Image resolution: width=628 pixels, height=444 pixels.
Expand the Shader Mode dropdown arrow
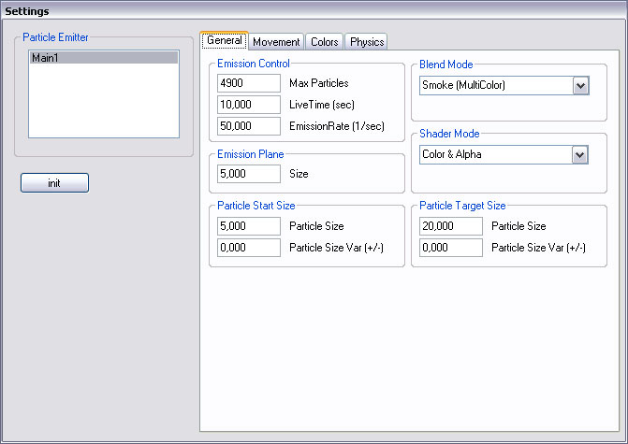580,155
